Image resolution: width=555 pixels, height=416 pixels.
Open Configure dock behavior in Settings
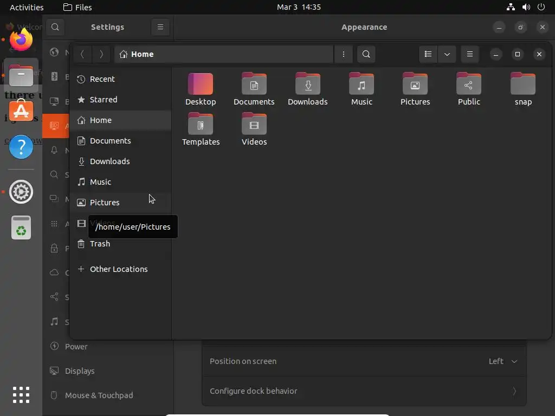pos(364,391)
